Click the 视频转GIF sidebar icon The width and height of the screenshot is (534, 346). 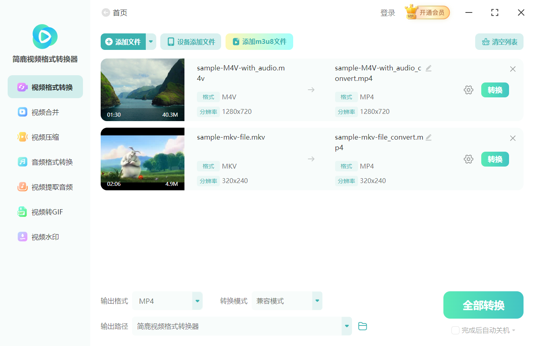[x=23, y=212]
